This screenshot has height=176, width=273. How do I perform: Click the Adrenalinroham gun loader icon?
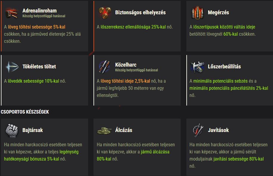(12, 13)
